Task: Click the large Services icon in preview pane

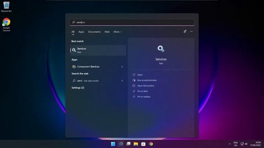Action: click(161, 49)
